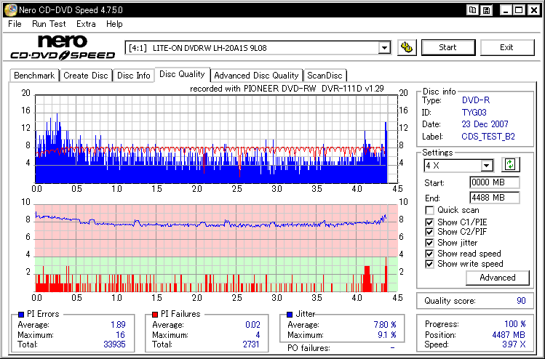Uncheck Show C1/PIE option
The width and height of the screenshot is (545, 359).
[429, 222]
